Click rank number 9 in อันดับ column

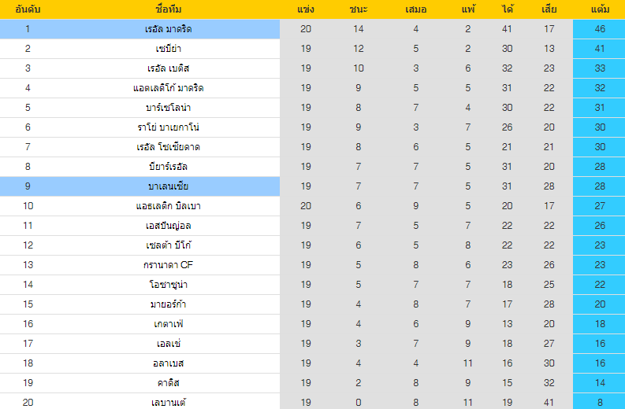[28, 186]
